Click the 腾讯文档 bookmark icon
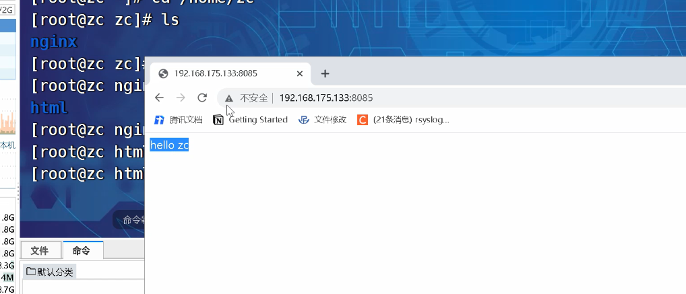This screenshot has height=294, width=686. pyautogui.click(x=159, y=120)
